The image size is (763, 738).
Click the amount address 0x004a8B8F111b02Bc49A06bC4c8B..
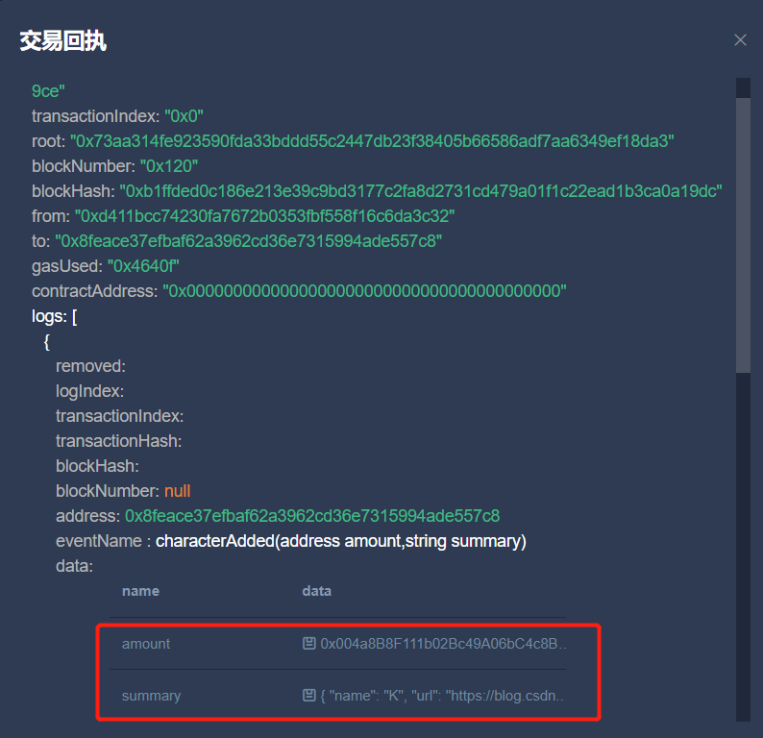pyautogui.click(x=443, y=644)
